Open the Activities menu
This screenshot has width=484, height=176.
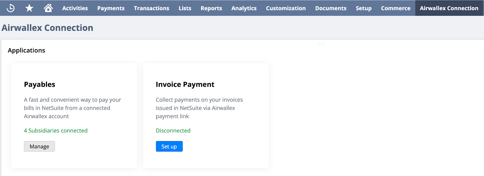75,8
